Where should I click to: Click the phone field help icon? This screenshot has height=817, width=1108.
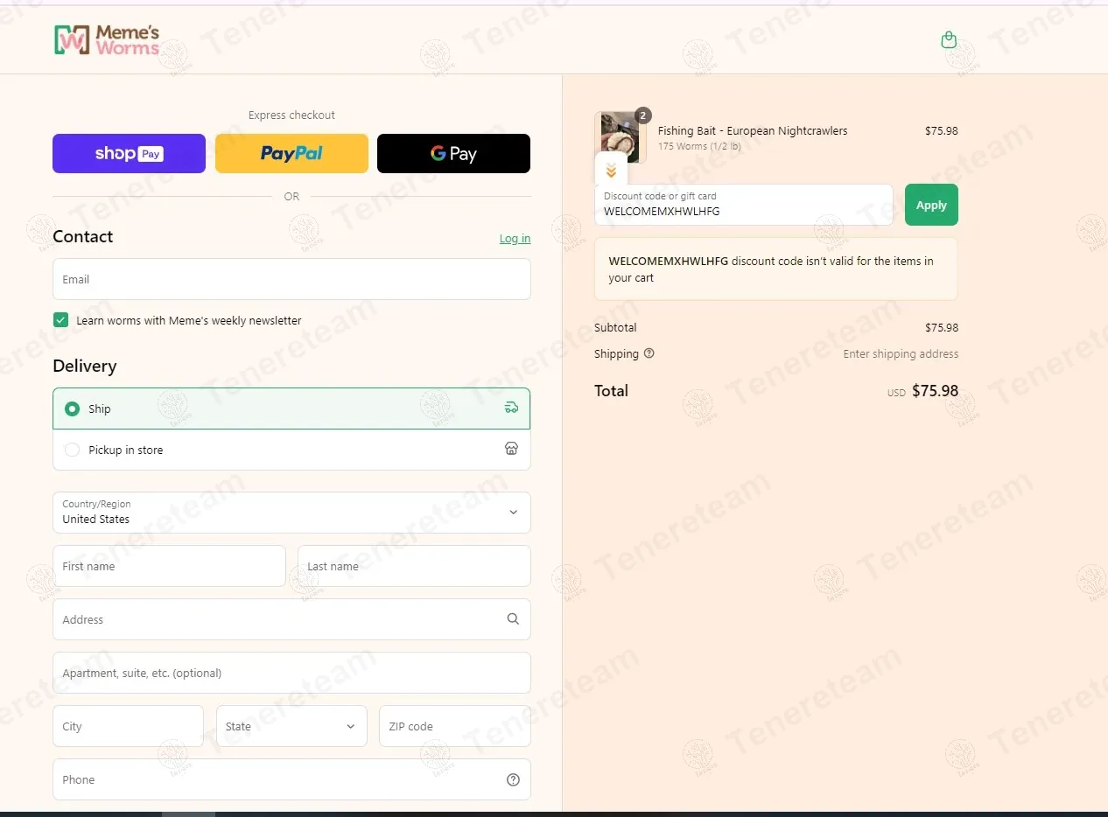[513, 780]
